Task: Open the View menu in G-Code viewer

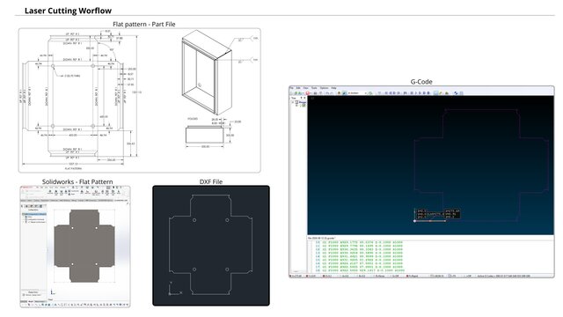Action: [306, 88]
